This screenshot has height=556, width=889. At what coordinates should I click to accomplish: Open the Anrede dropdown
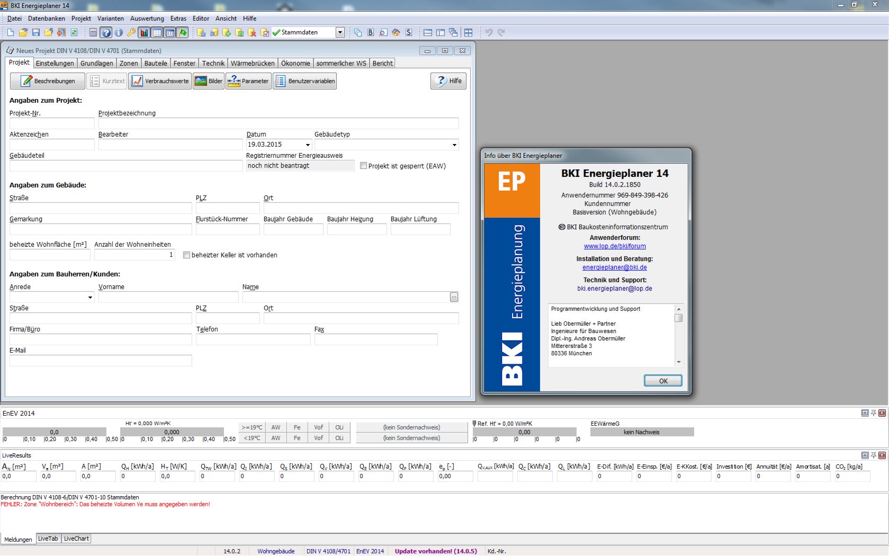(90, 297)
